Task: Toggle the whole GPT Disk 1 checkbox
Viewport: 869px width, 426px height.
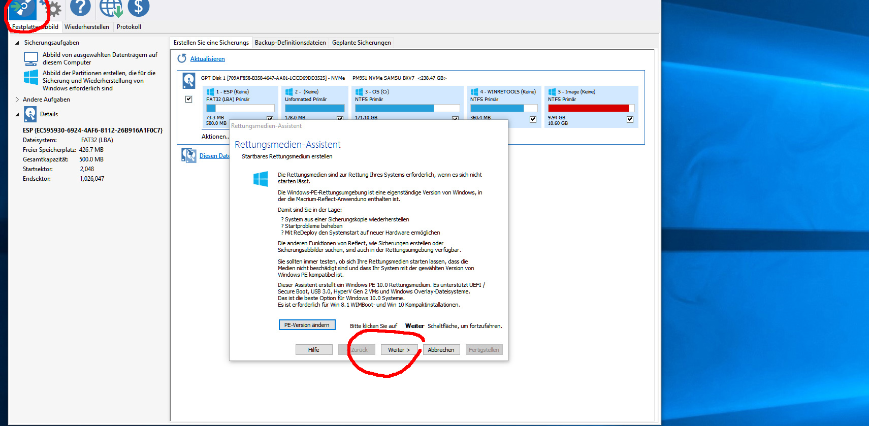Action: point(189,99)
